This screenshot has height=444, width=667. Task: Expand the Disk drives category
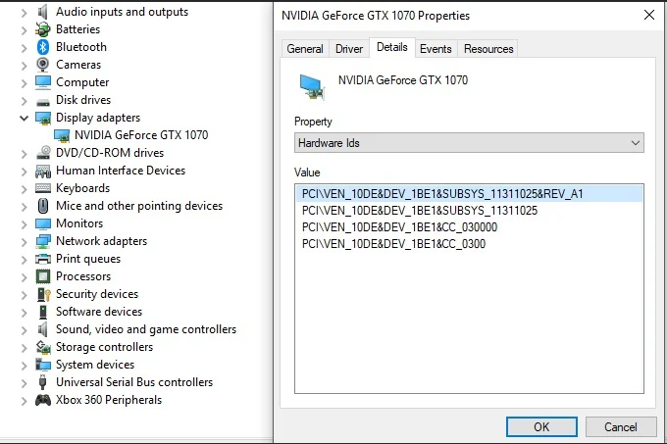(x=25, y=100)
